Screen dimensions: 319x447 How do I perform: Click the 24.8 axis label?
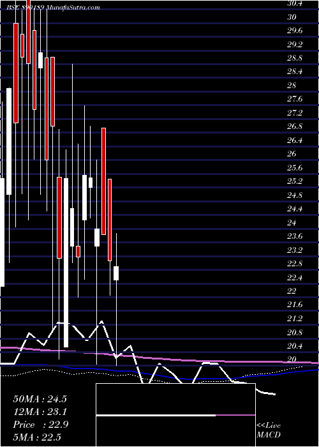click(x=295, y=195)
